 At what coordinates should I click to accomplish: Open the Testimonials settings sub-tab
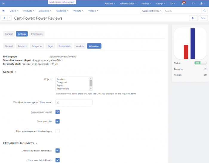tap(64, 46)
